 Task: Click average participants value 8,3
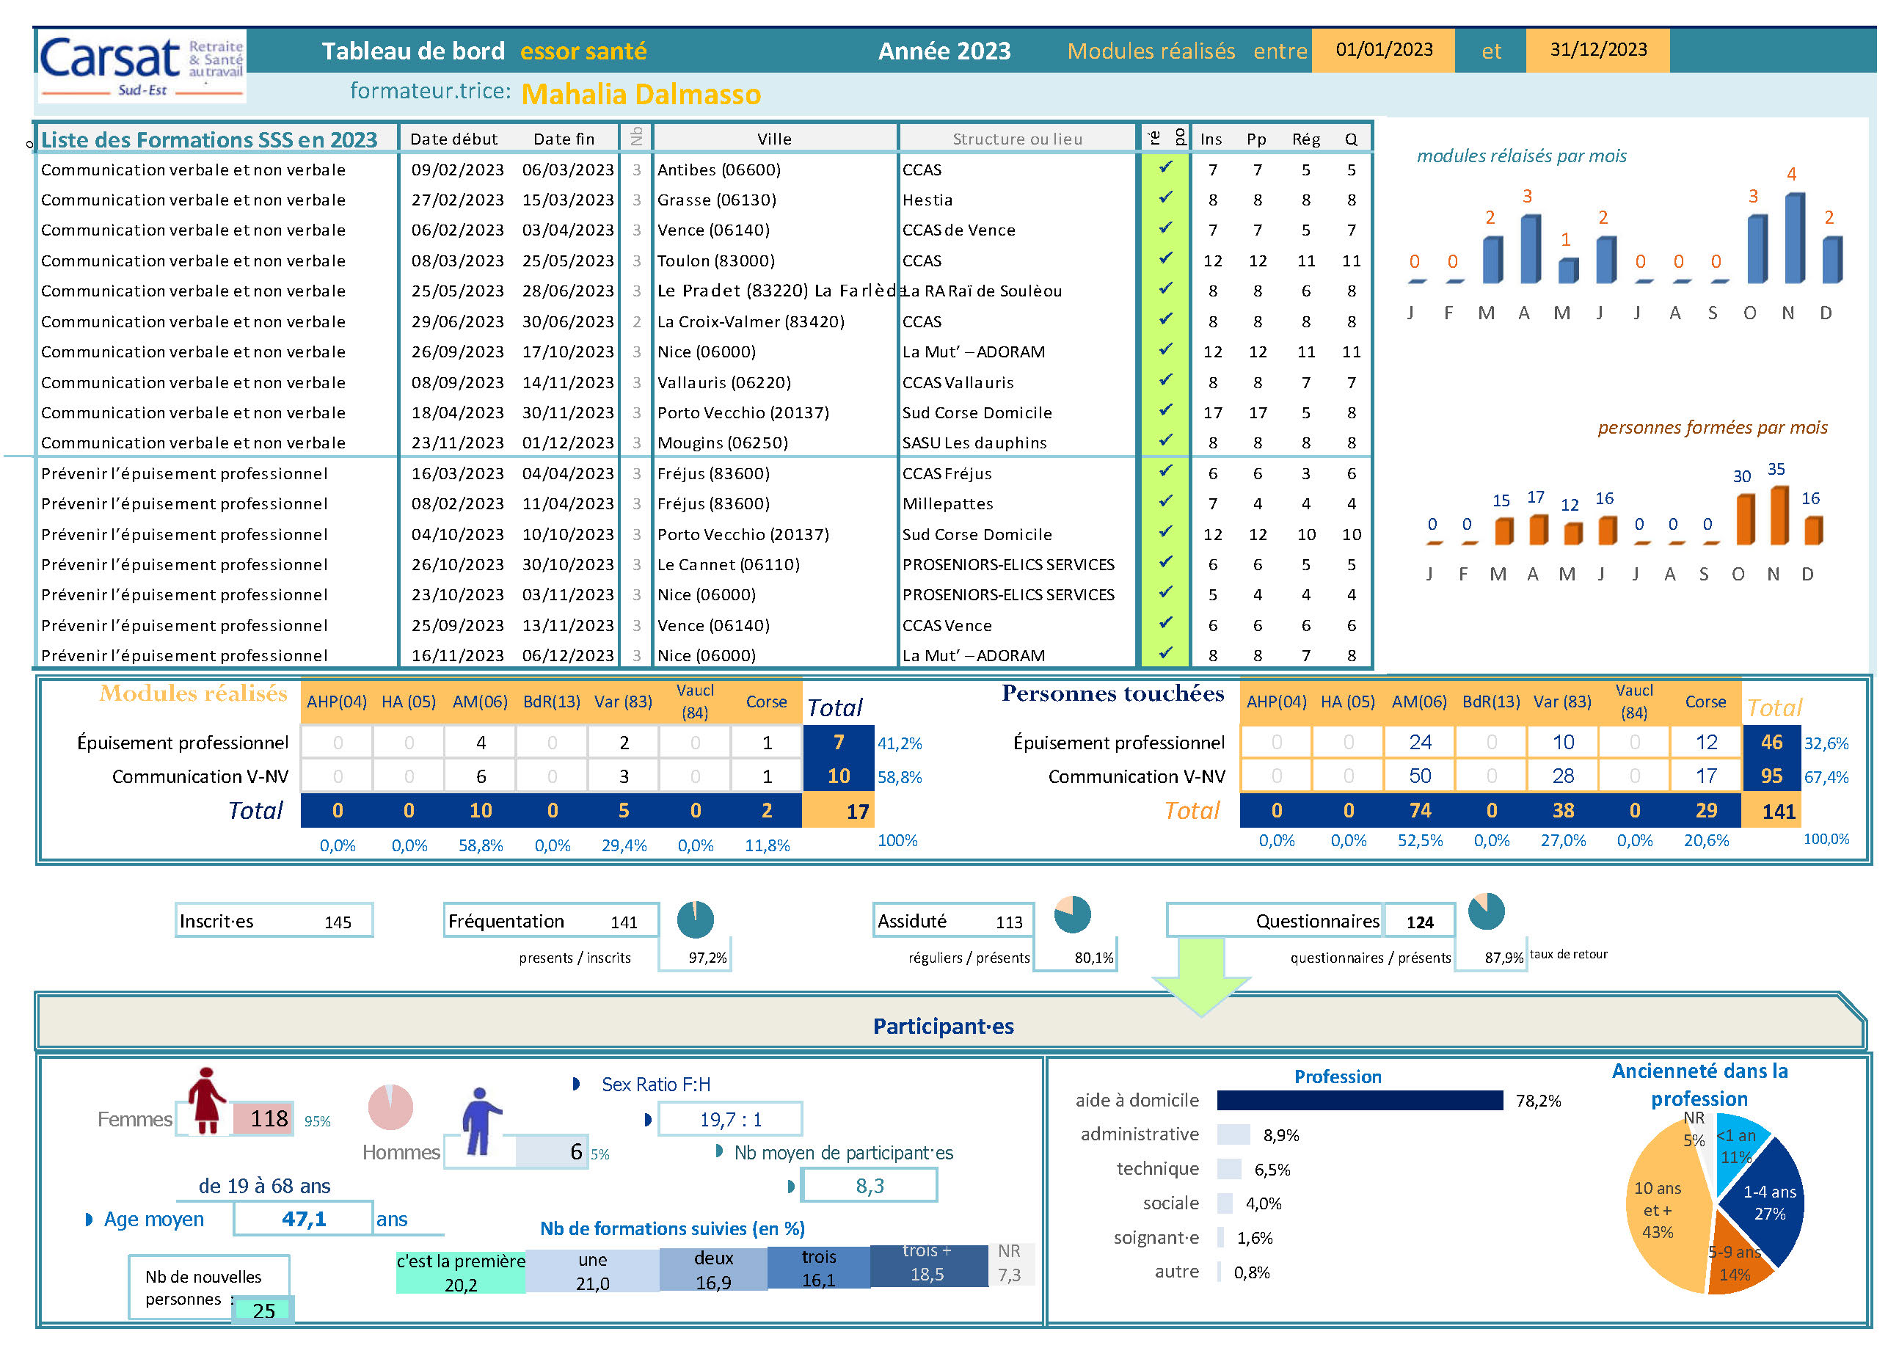869,1185
